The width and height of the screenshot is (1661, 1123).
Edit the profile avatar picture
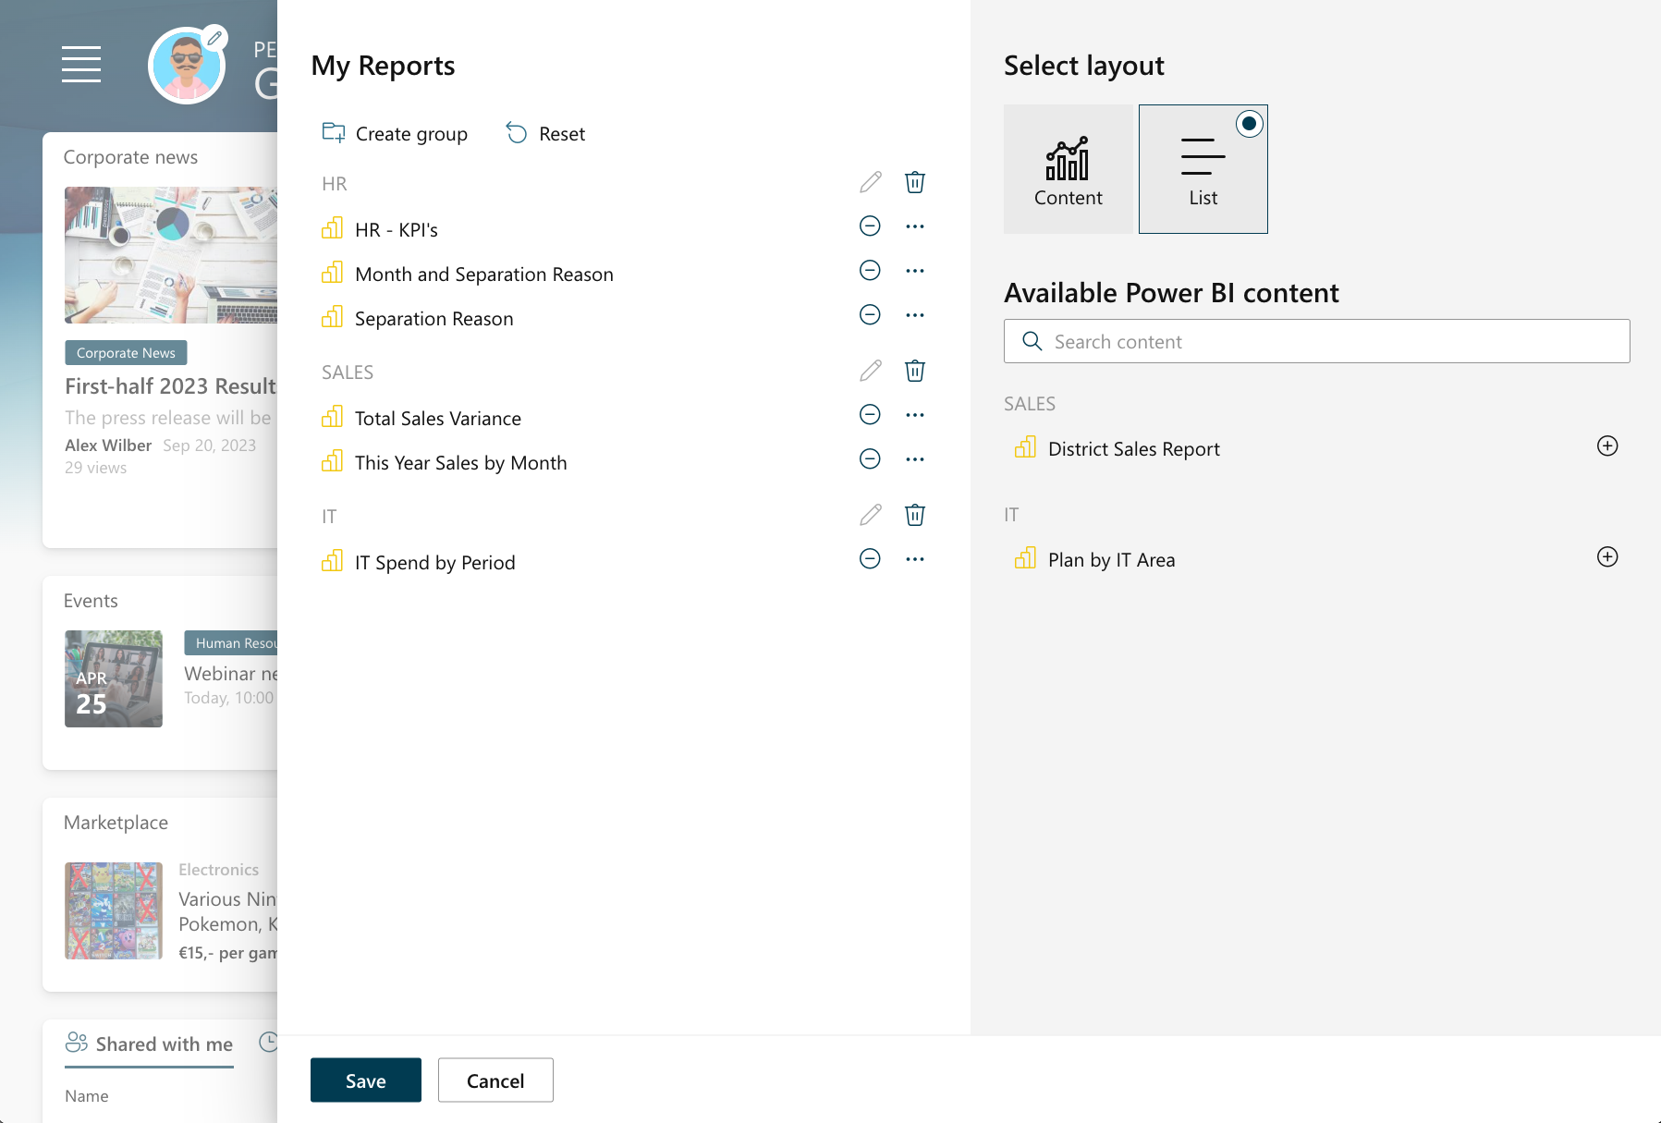click(x=214, y=38)
